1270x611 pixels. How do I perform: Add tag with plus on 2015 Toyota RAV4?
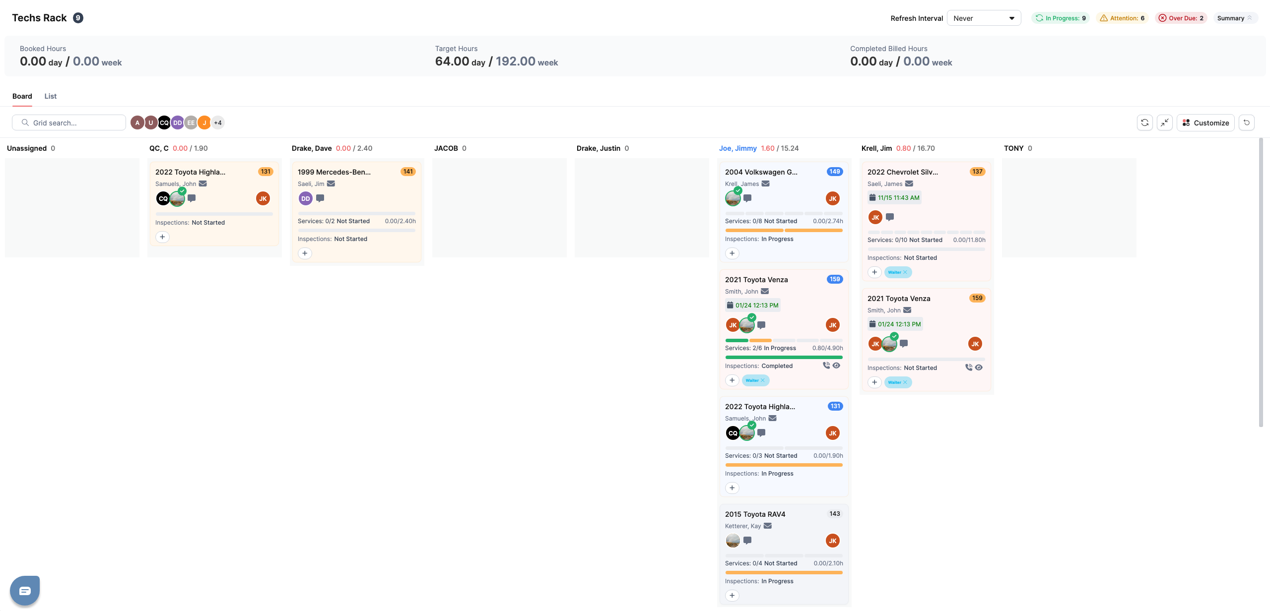(x=732, y=595)
